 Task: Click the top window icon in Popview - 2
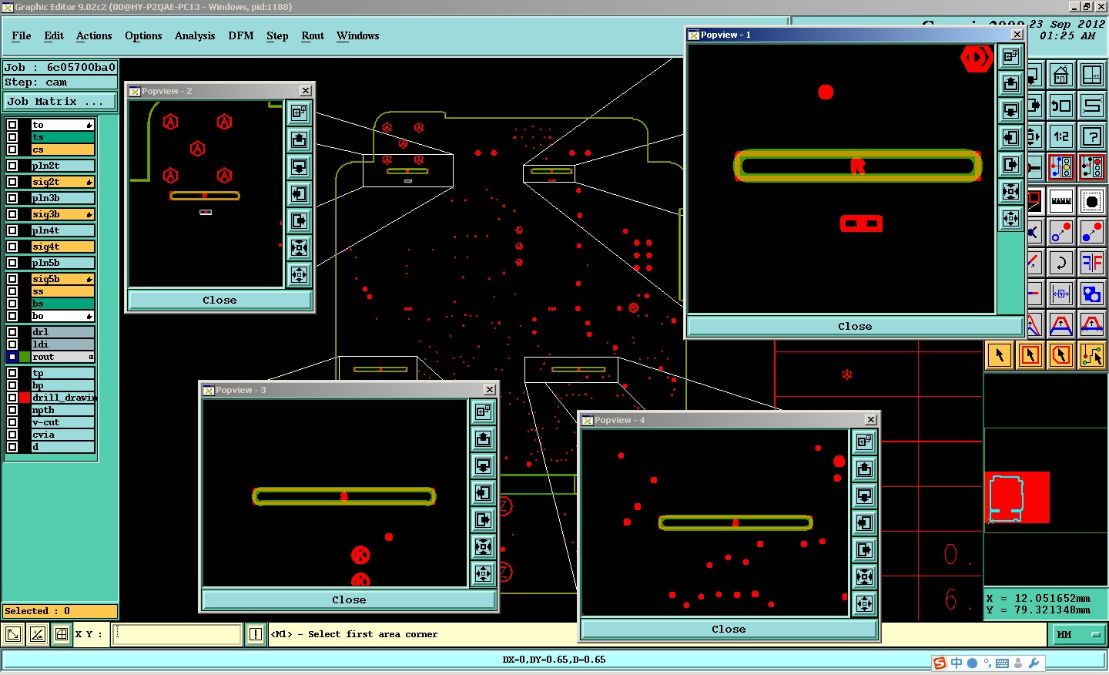point(300,112)
